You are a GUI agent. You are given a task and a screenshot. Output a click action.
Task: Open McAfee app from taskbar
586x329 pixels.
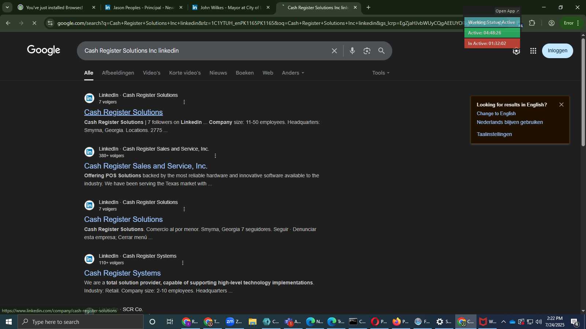[x=487, y=322]
